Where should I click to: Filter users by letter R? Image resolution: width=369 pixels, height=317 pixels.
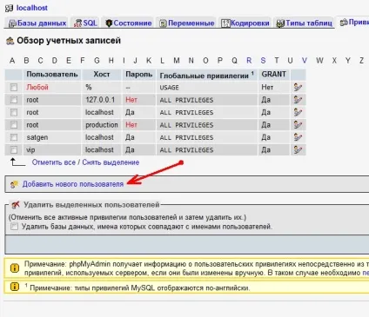click(249, 61)
